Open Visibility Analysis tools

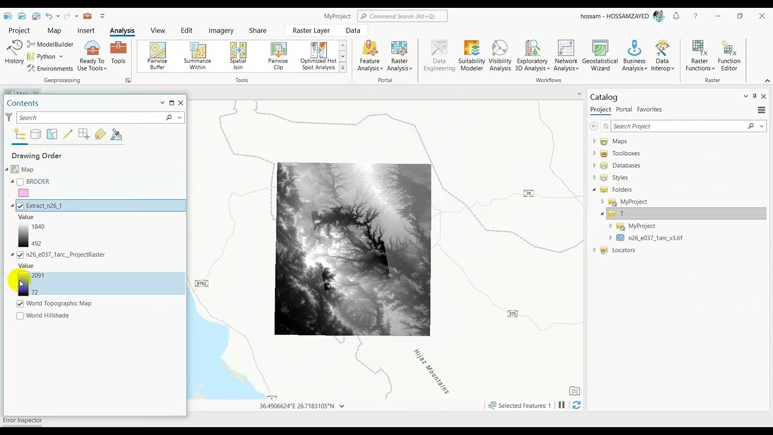[500, 56]
